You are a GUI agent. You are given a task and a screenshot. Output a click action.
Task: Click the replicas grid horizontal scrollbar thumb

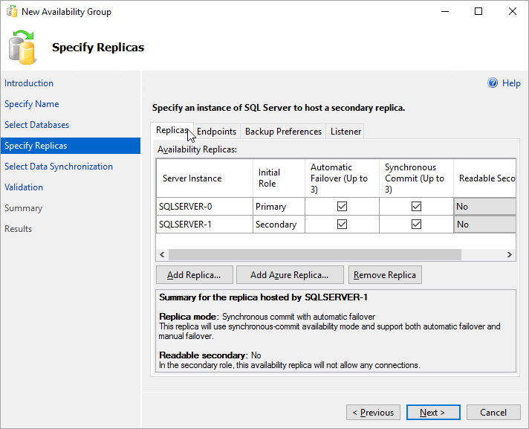pos(315,255)
